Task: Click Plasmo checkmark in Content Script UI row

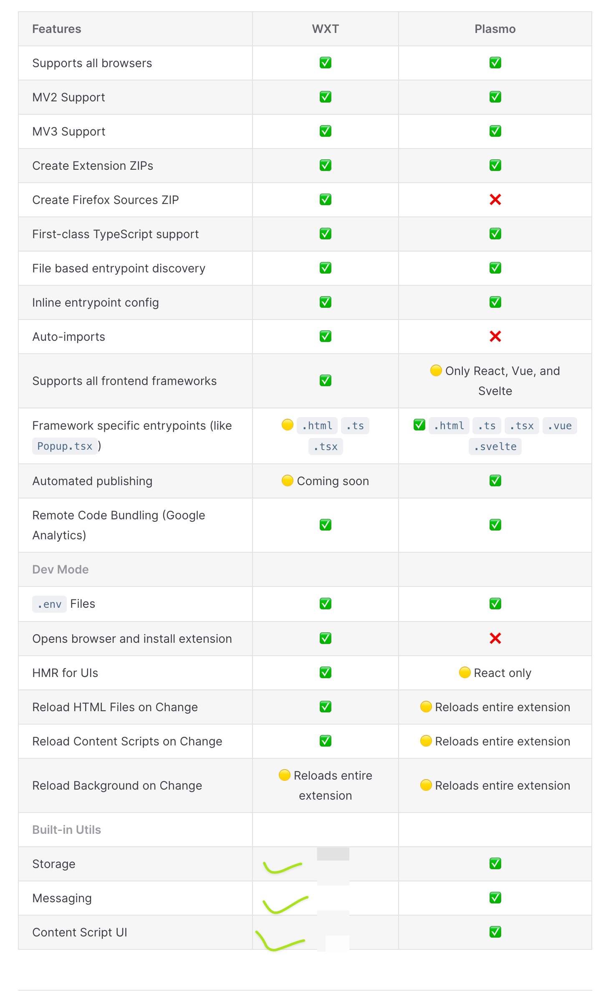Action: tap(495, 932)
